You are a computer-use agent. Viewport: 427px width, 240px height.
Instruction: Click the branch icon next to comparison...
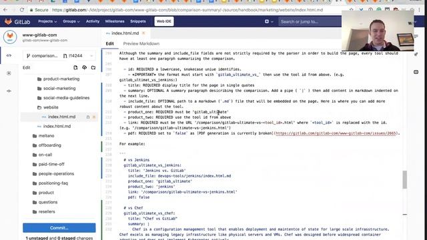click(x=28, y=56)
